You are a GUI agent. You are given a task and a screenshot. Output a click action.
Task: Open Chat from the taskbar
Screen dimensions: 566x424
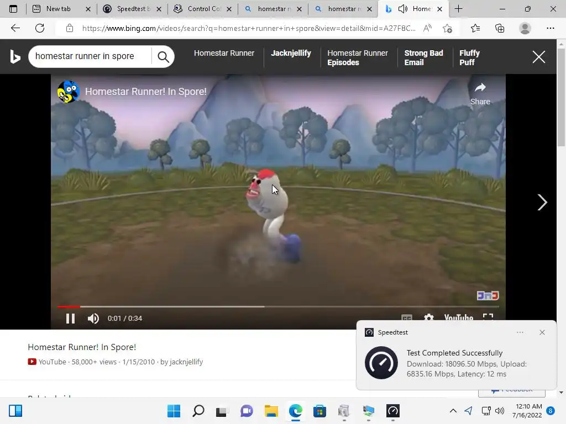(x=247, y=411)
